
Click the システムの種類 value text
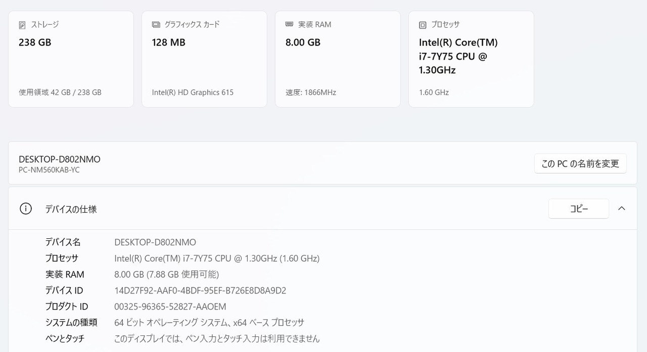[x=209, y=323]
